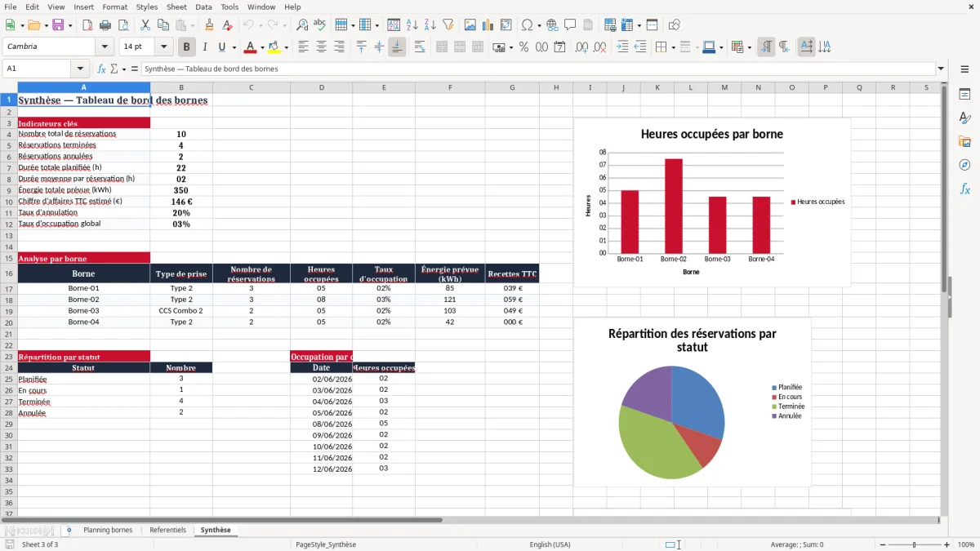Viewport: 980px width, 551px height.
Task: Open background color dropdown arrow
Action: click(x=286, y=47)
